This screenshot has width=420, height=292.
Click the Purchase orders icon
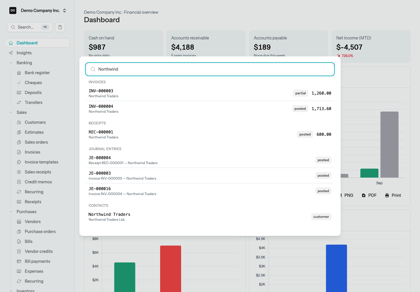click(19, 232)
